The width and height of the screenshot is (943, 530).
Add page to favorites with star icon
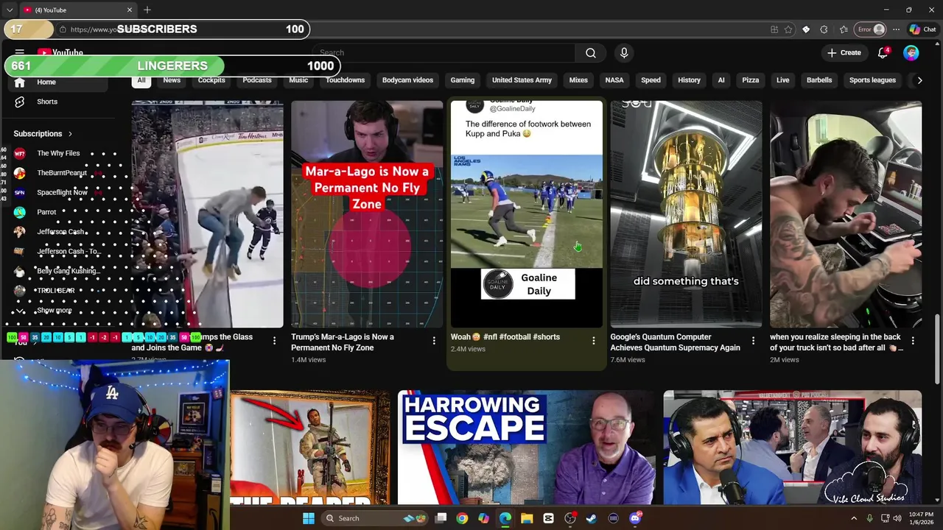[x=788, y=29]
